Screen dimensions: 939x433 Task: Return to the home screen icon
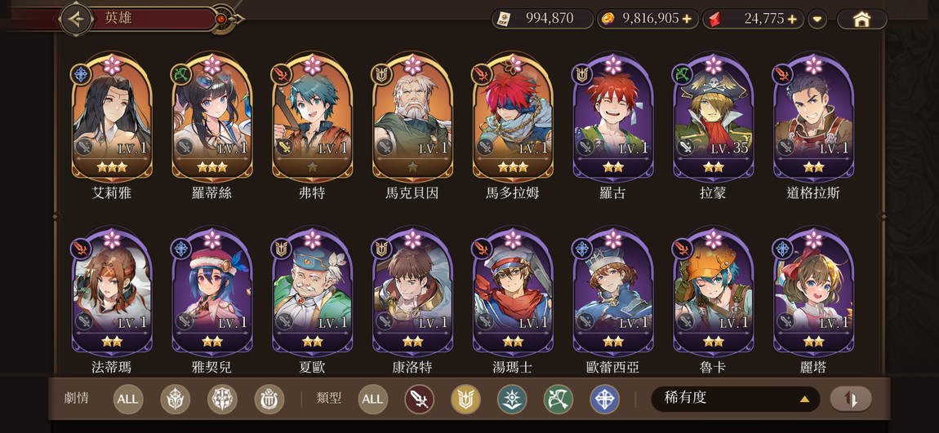861,19
